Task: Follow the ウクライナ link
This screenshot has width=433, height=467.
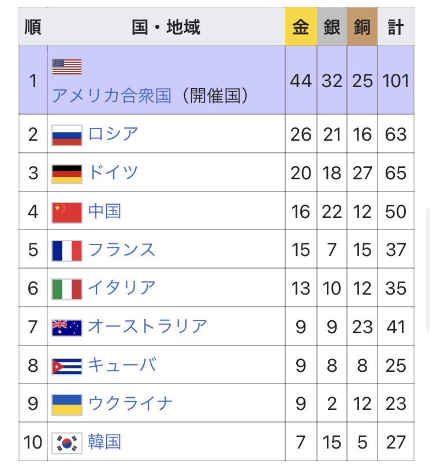Action: pyautogui.click(x=130, y=403)
